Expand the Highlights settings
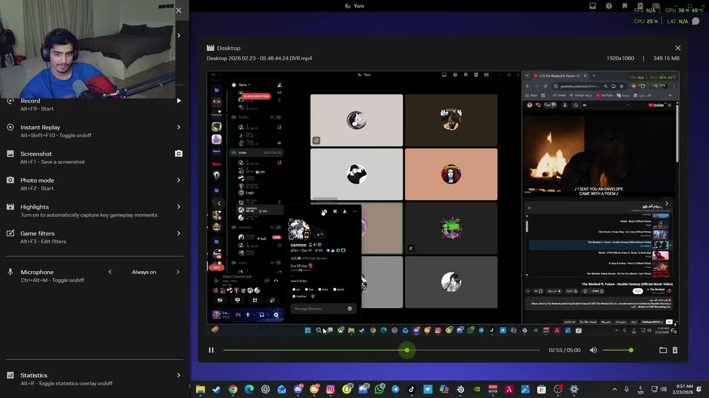The width and height of the screenshot is (709, 398). pyautogui.click(x=178, y=207)
